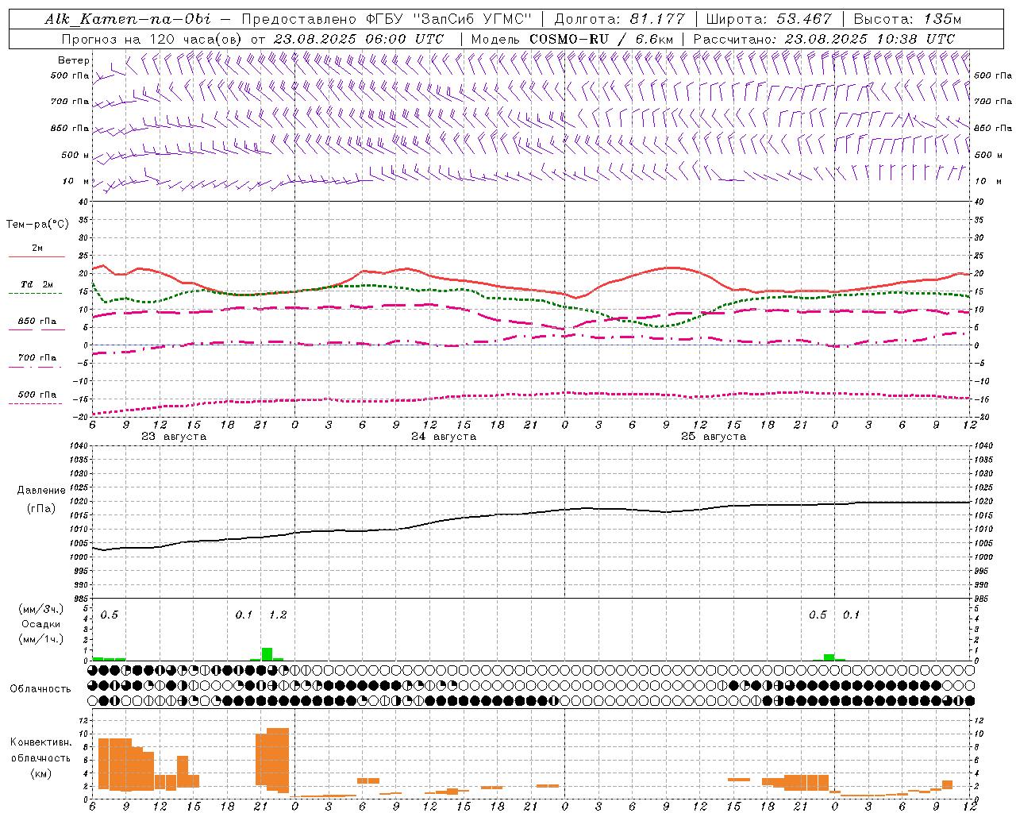The height and width of the screenshot is (813, 1016).
Task: Click the forecast start time "06:00 UTC"
Action: (x=404, y=39)
